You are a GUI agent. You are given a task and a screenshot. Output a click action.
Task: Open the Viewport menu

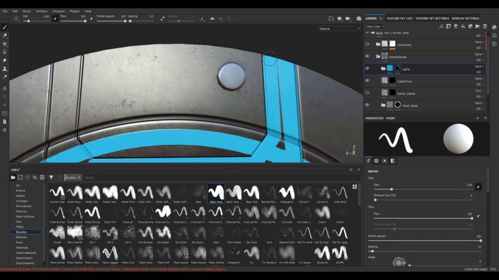(x=57, y=11)
